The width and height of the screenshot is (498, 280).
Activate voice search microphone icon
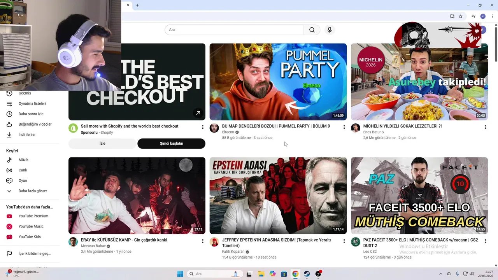[x=330, y=30]
